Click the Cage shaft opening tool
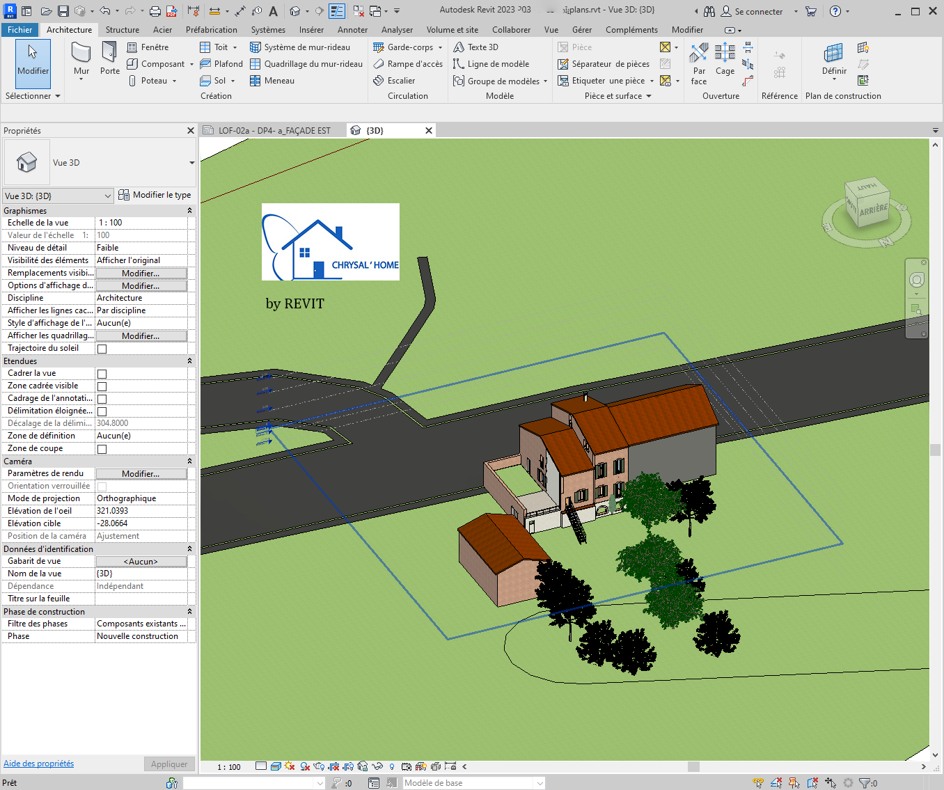Image resolution: width=944 pixels, height=790 pixels. pyautogui.click(x=725, y=59)
